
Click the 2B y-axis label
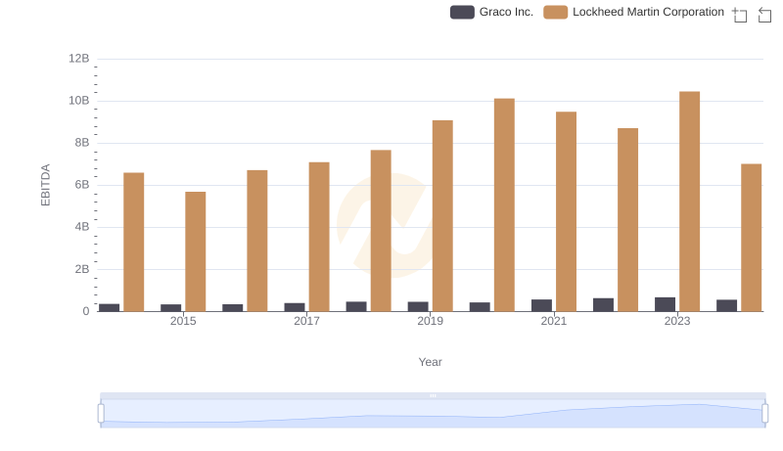coord(82,269)
